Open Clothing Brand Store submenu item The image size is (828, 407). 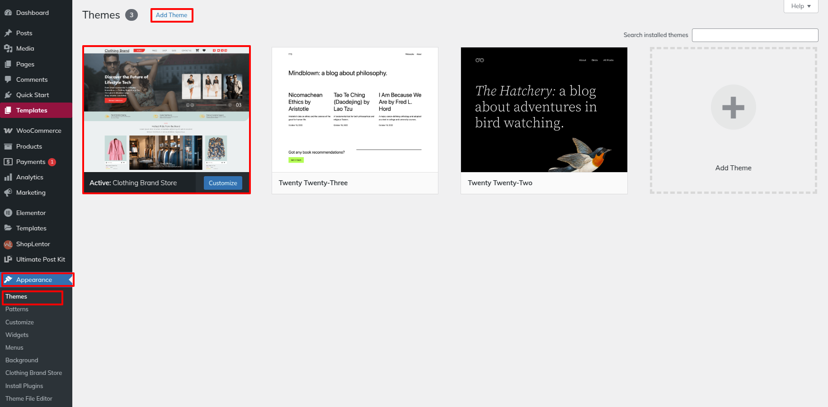(33, 373)
